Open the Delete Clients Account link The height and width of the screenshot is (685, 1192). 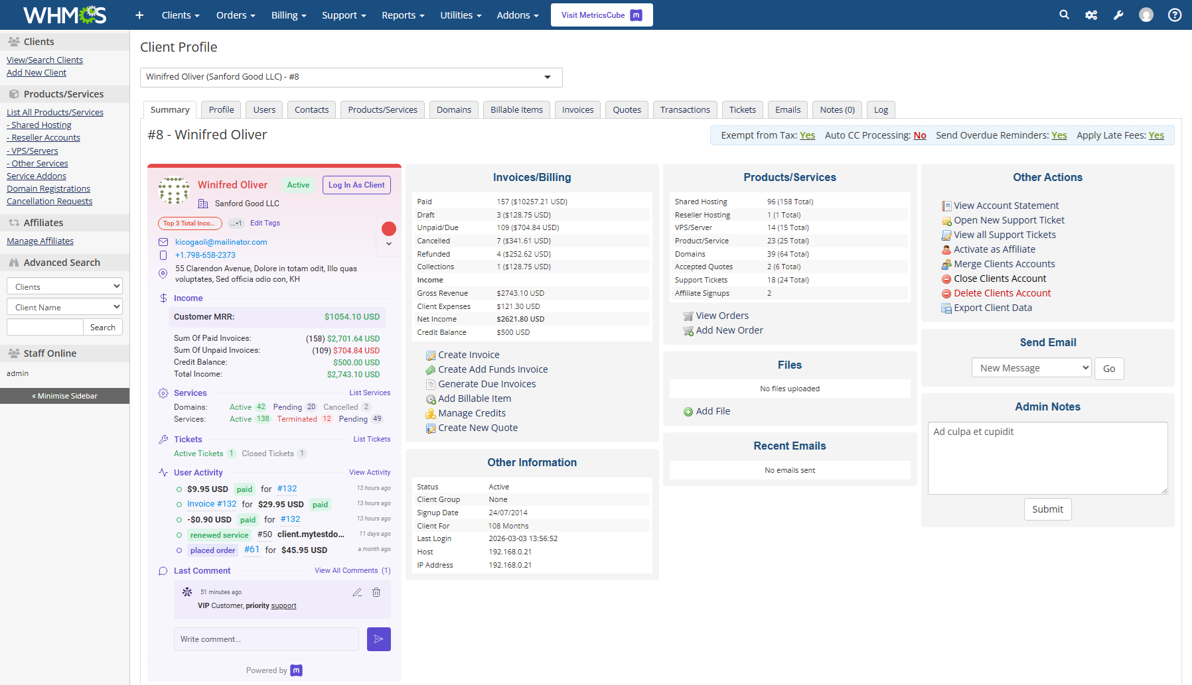coord(1002,292)
